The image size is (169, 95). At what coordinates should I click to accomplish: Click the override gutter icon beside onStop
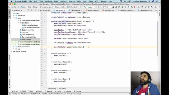click(x=44, y=79)
